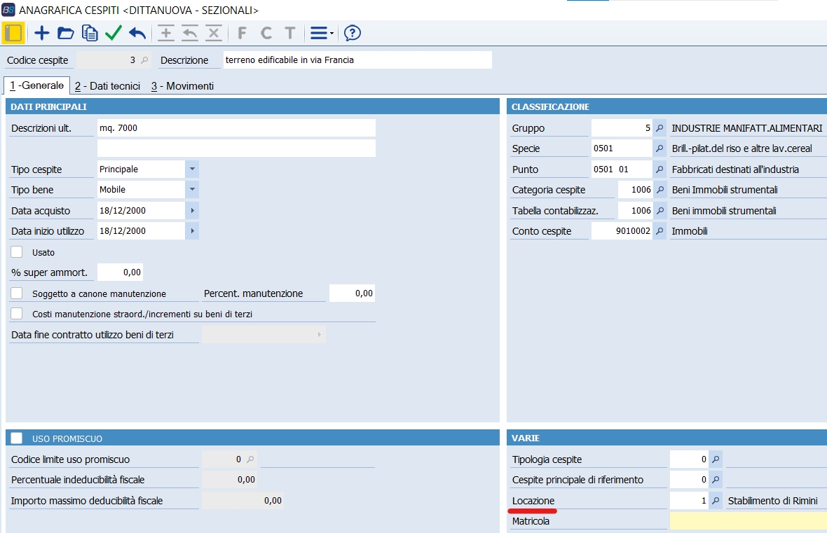This screenshot has height=533, width=827.
Task: Click the New record plus icon
Action: tap(42, 33)
